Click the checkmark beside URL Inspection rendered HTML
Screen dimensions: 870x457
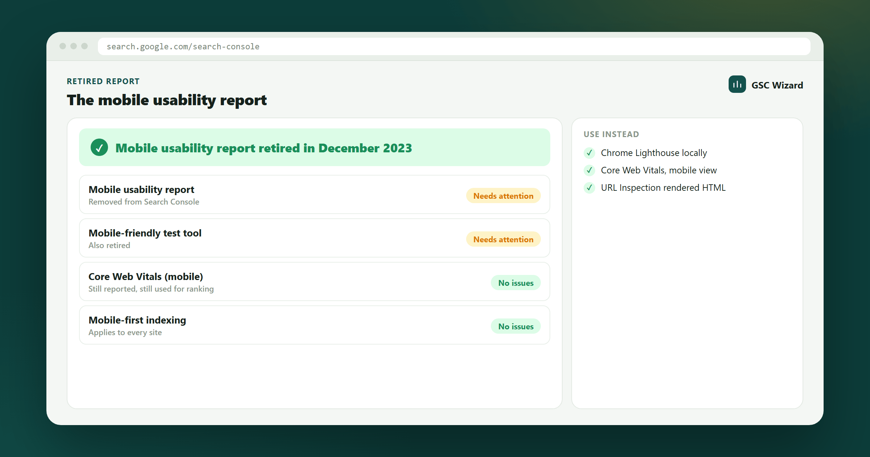coord(589,188)
